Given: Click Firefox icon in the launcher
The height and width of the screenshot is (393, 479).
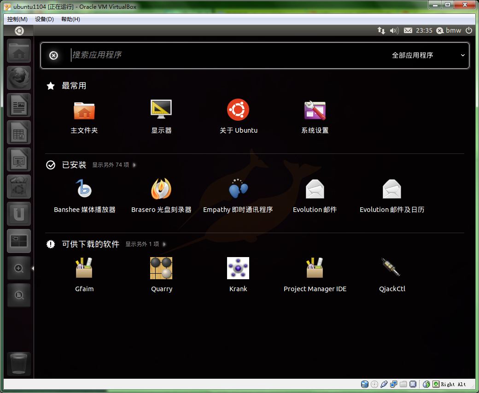Looking at the screenshot, I should 19,78.
